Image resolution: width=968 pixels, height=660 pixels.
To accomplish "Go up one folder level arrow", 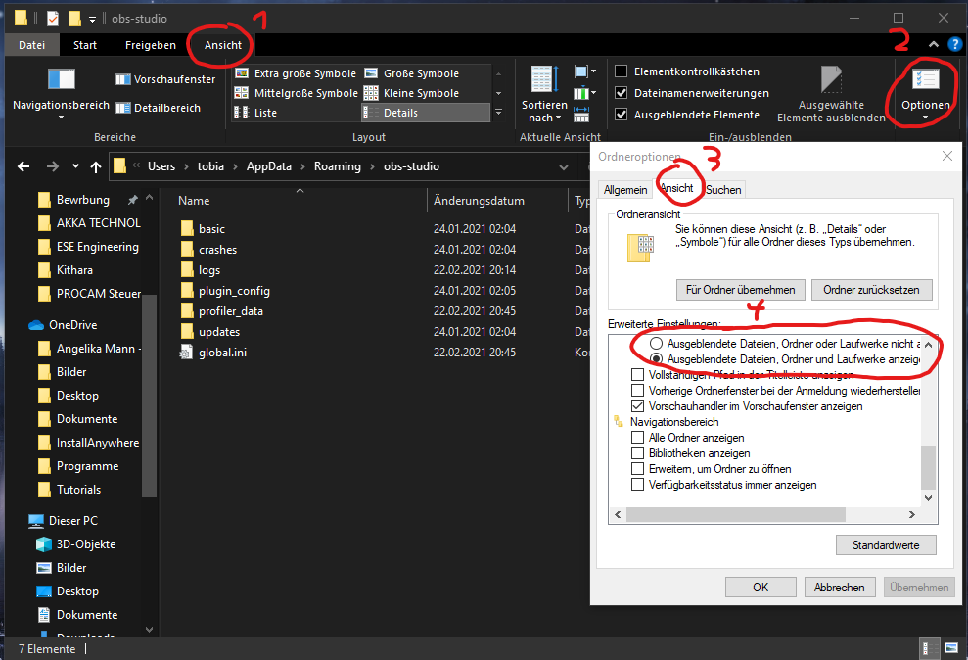I will pos(96,166).
